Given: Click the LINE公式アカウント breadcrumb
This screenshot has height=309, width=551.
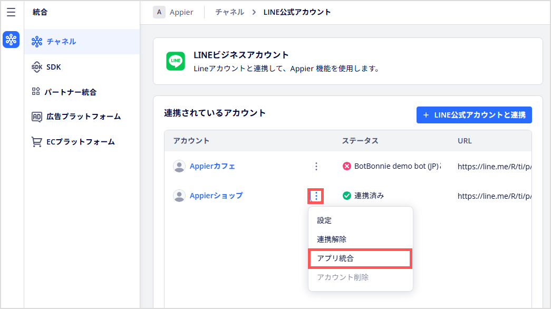Looking at the screenshot, I should pyautogui.click(x=297, y=12).
